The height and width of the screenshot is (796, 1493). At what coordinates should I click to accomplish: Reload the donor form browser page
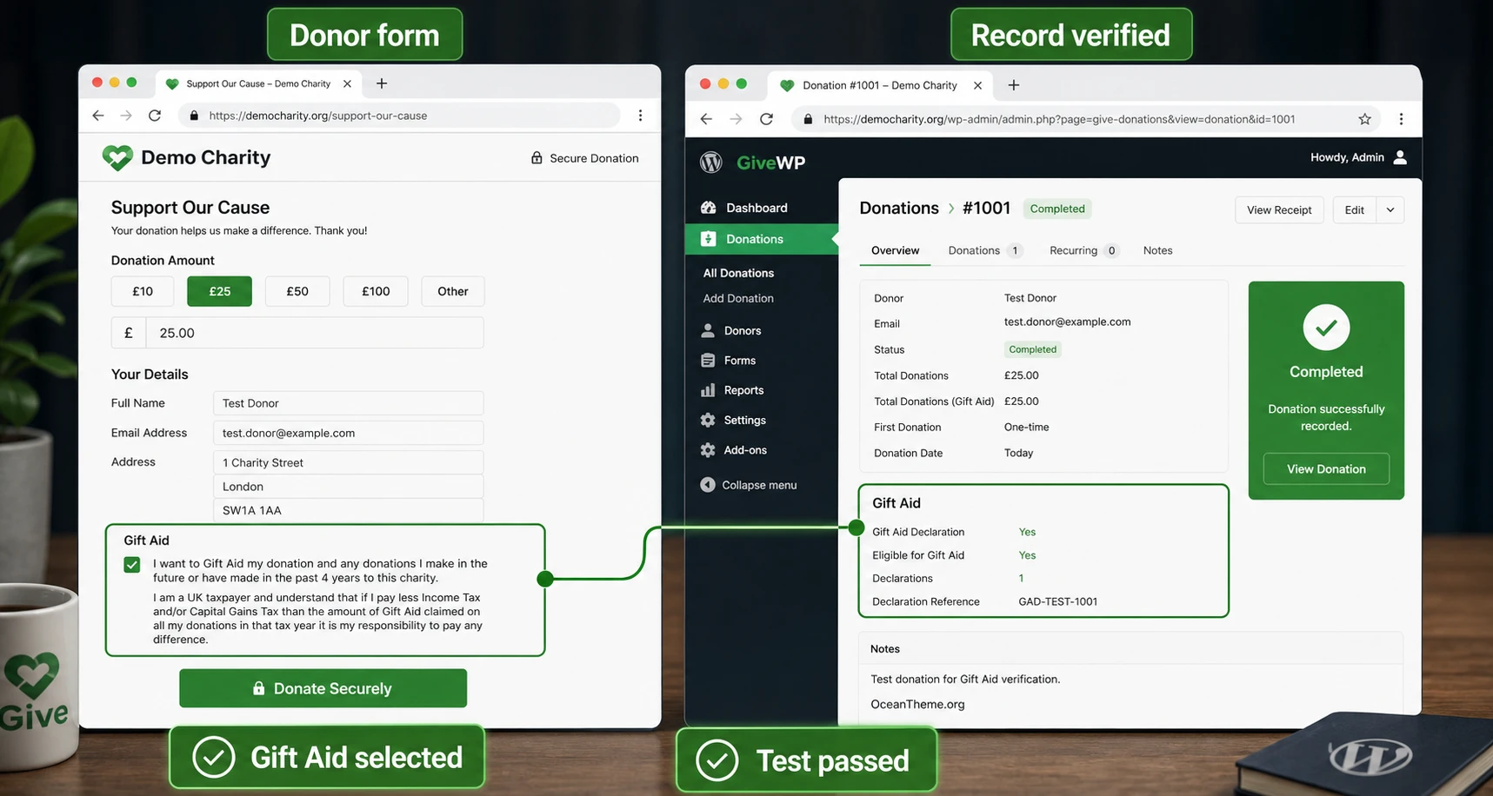pyautogui.click(x=155, y=116)
